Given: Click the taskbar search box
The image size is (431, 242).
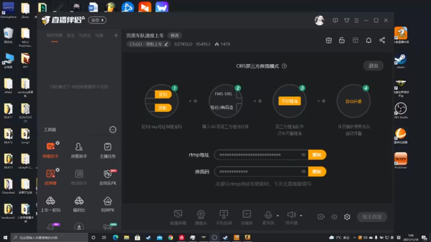Looking at the screenshot, I should [50, 237].
